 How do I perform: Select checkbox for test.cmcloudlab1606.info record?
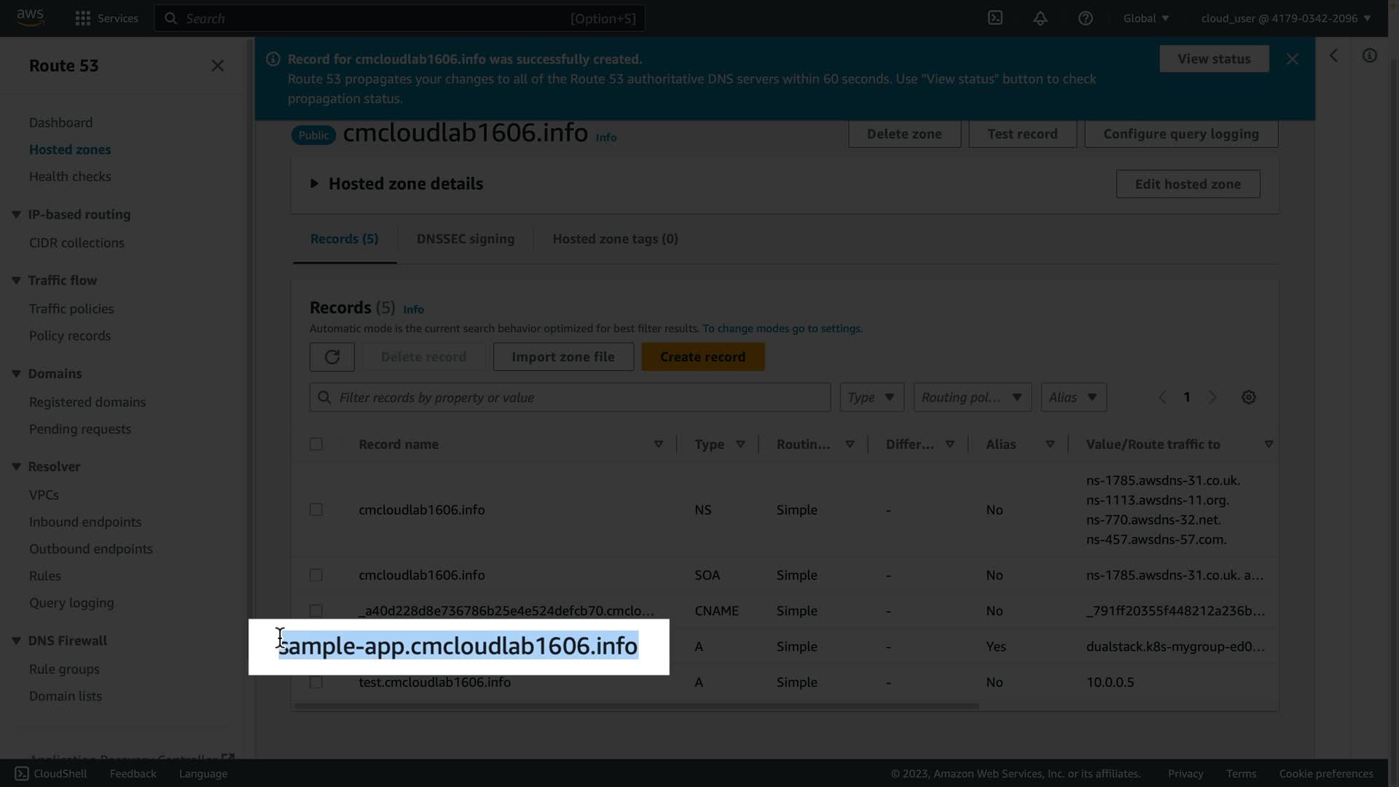coord(316,682)
